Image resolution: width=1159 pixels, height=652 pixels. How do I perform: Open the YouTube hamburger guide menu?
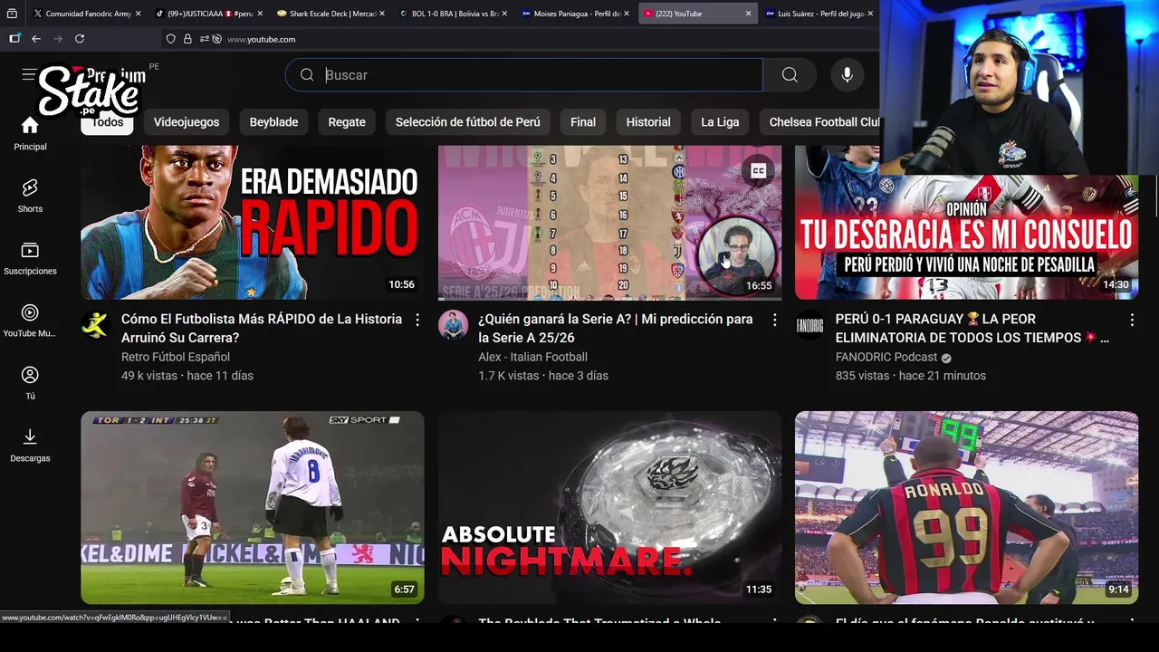[x=29, y=75]
